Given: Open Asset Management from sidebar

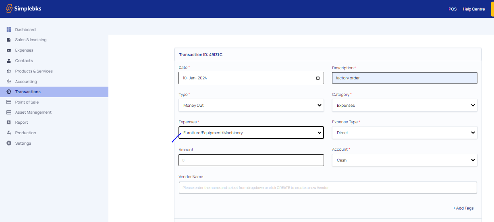Looking at the screenshot, I should (33, 112).
